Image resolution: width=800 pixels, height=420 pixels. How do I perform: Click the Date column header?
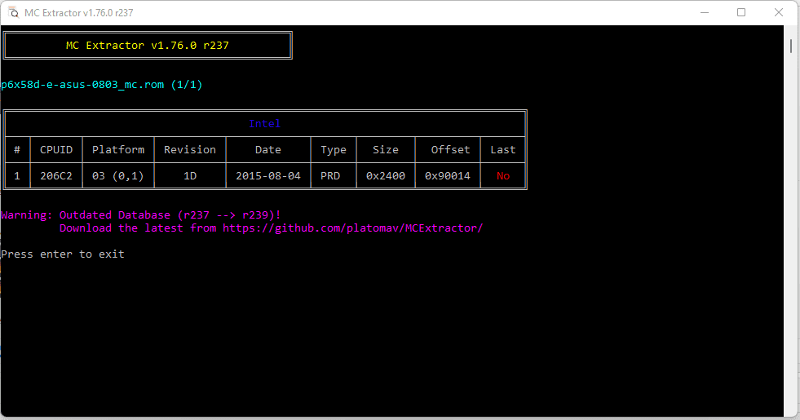coord(268,149)
